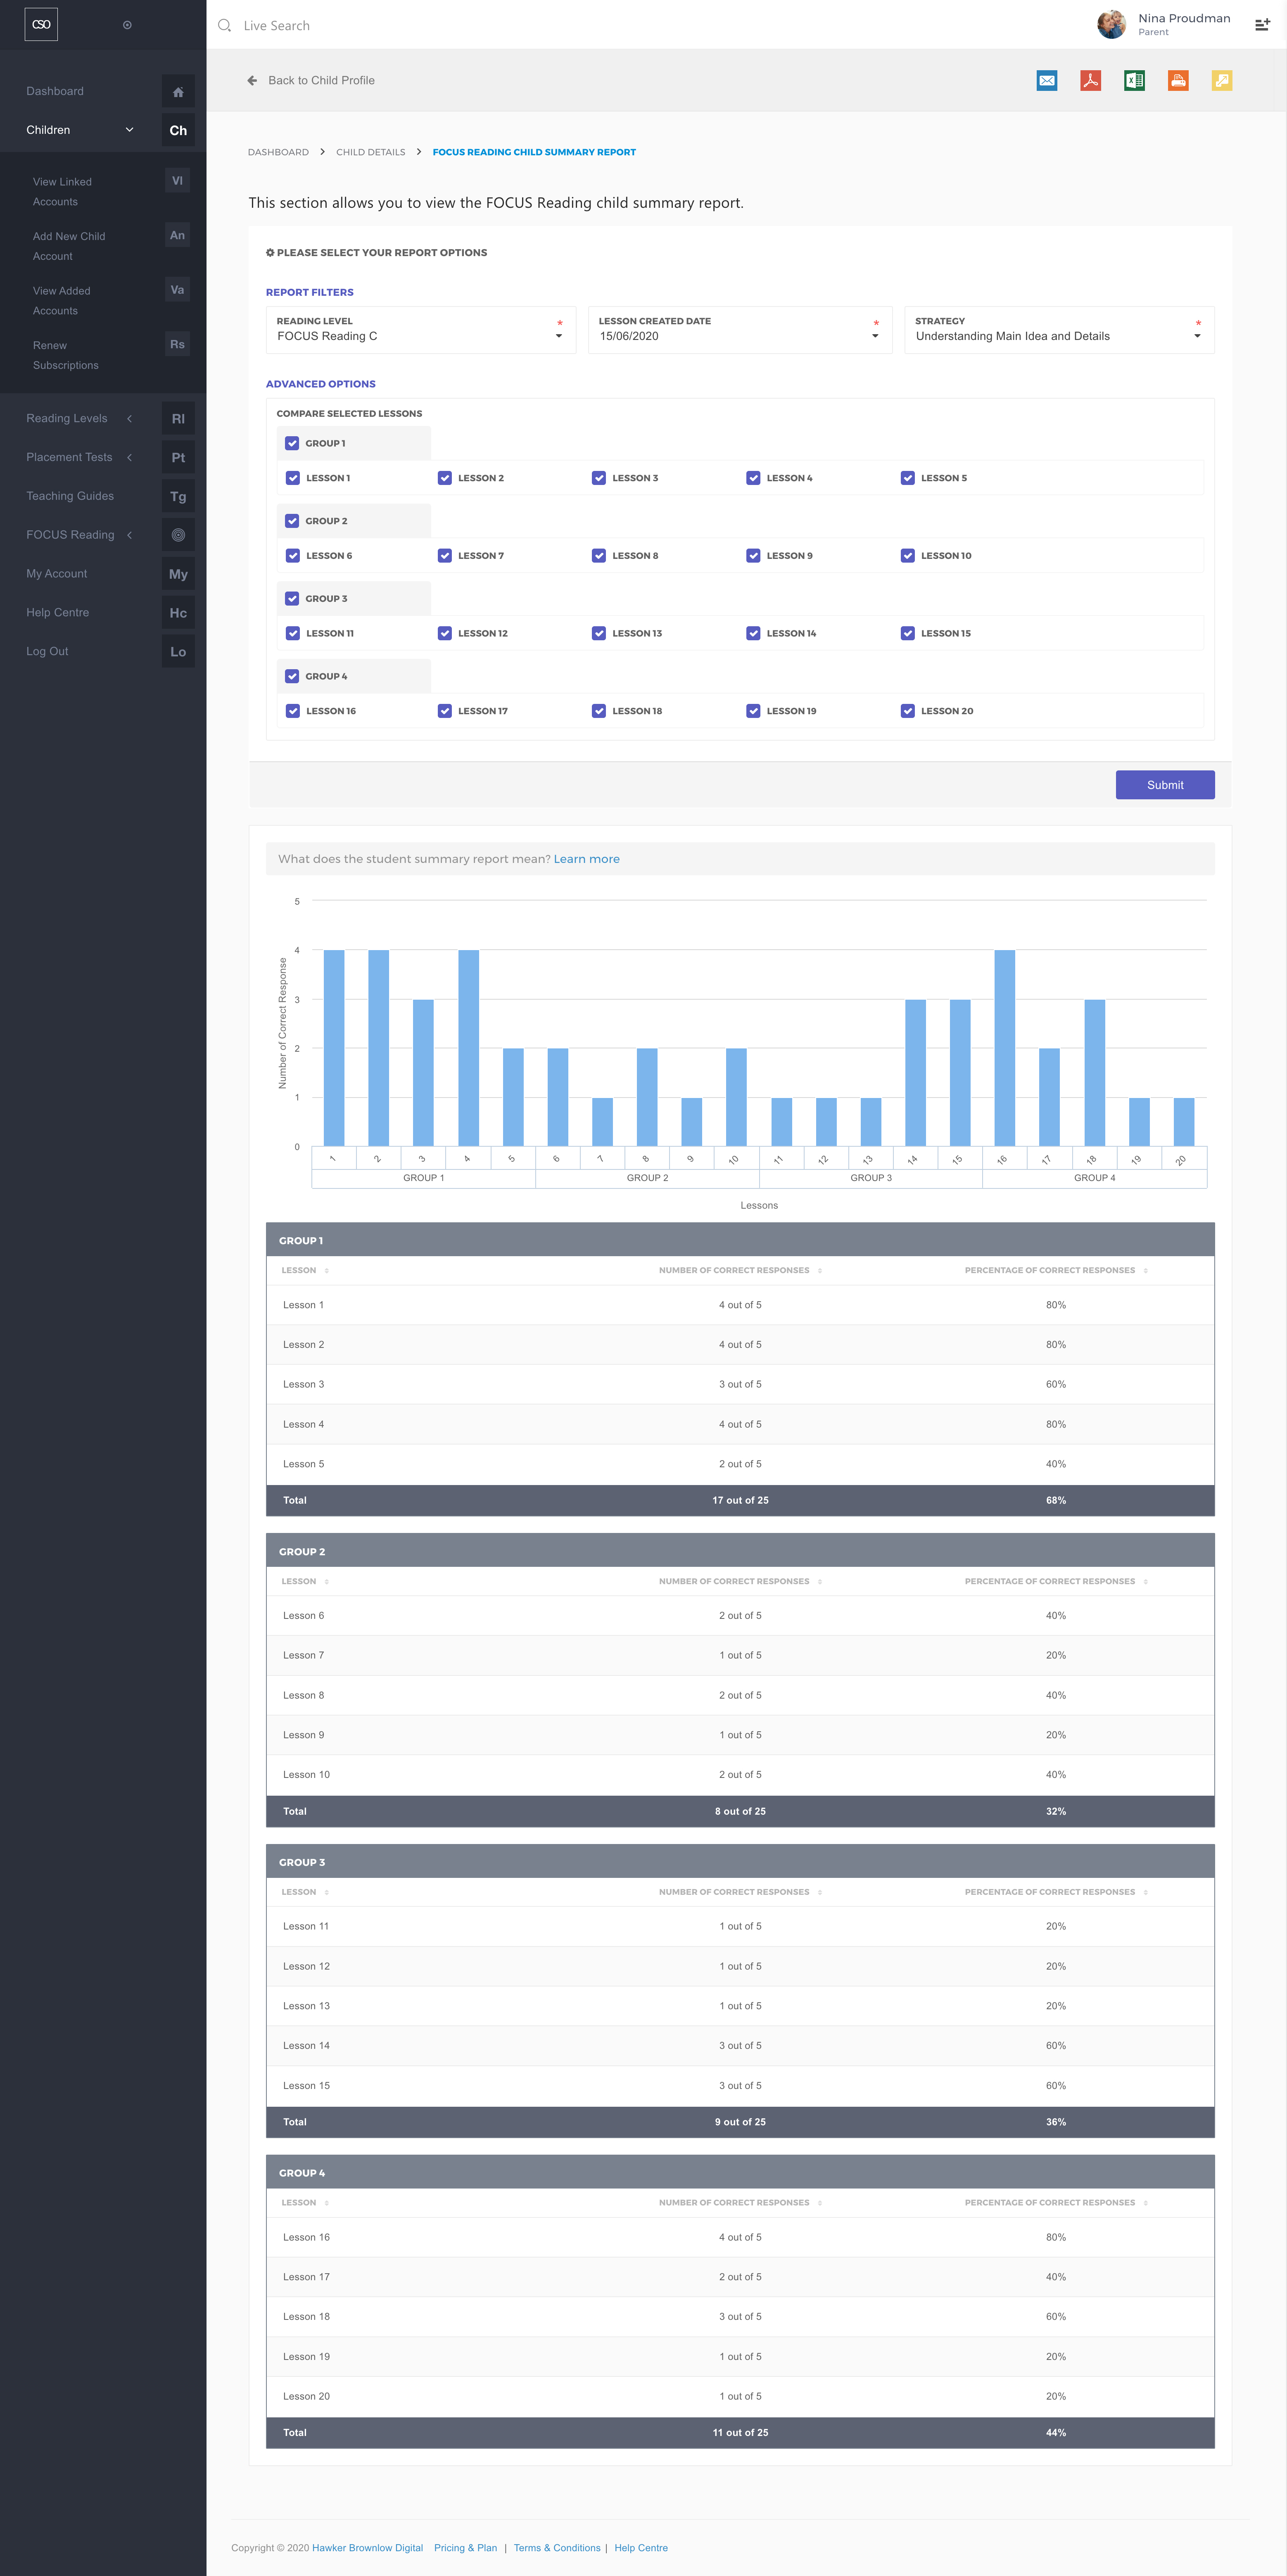
Task: Uncheck the Lesson 3 checkbox
Action: coord(599,478)
